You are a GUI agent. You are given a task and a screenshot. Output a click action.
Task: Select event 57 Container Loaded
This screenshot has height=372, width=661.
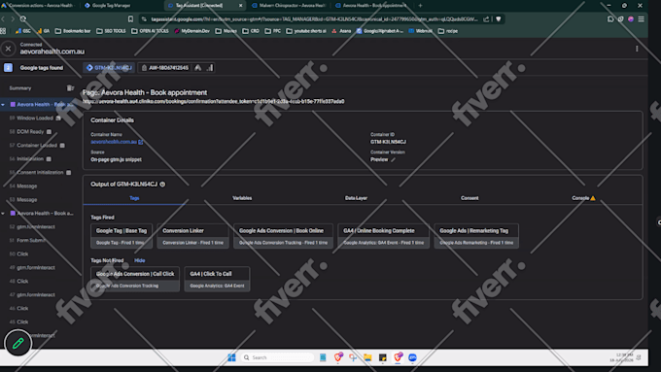pyautogui.click(x=37, y=146)
